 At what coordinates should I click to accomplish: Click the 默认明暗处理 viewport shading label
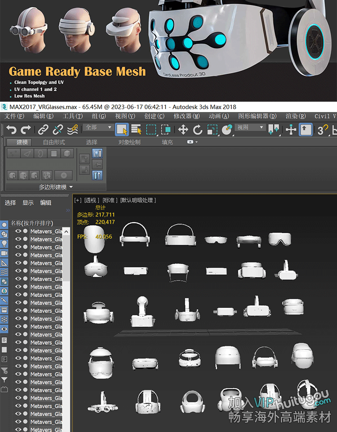click(x=138, y=200)
